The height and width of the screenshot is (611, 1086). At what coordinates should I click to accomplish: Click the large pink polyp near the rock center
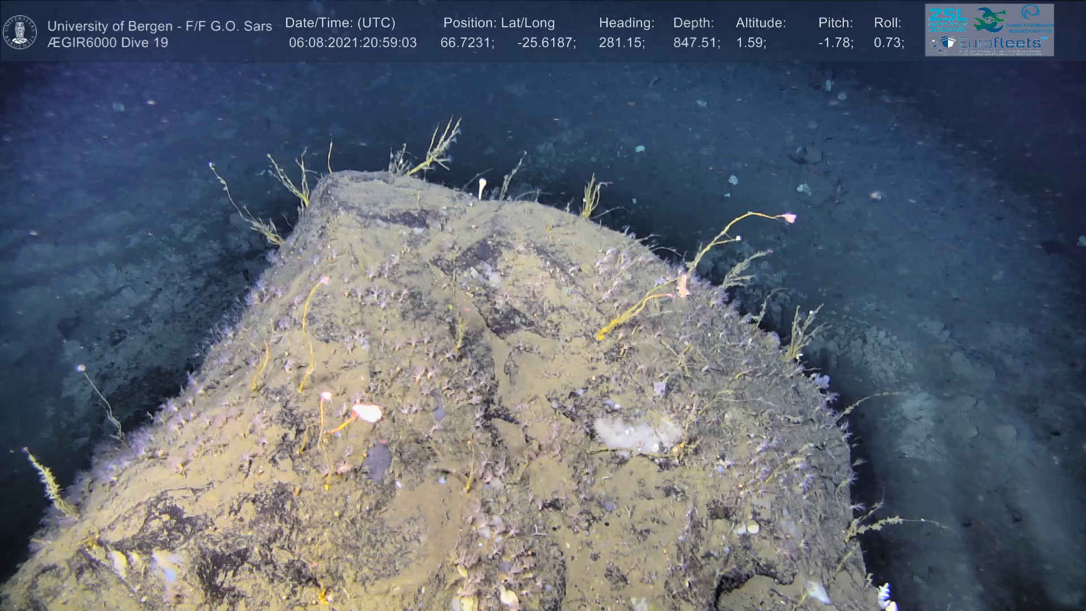tap(367, 412)
